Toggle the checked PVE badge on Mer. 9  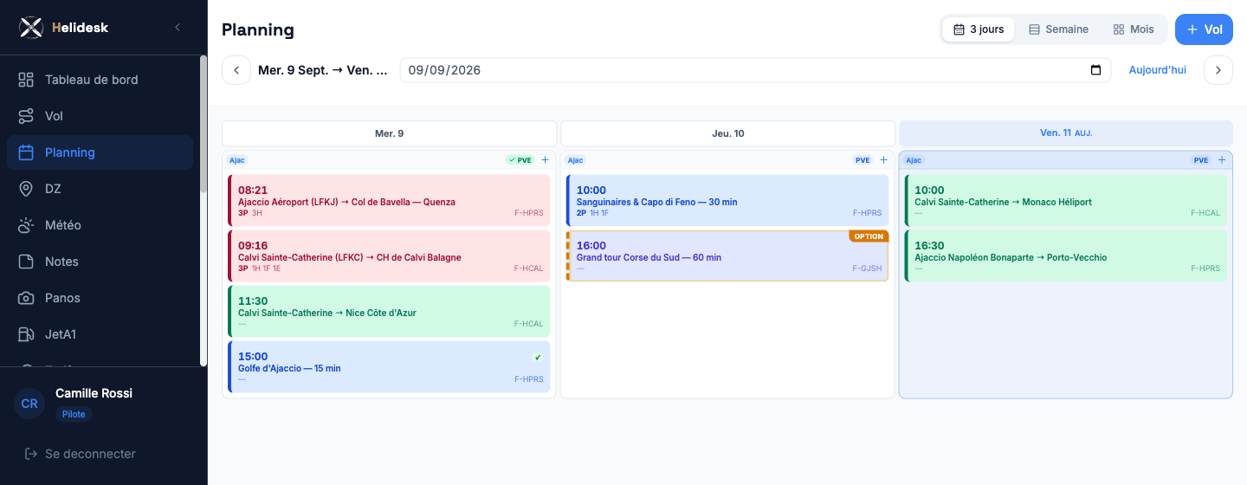point(520,160)
